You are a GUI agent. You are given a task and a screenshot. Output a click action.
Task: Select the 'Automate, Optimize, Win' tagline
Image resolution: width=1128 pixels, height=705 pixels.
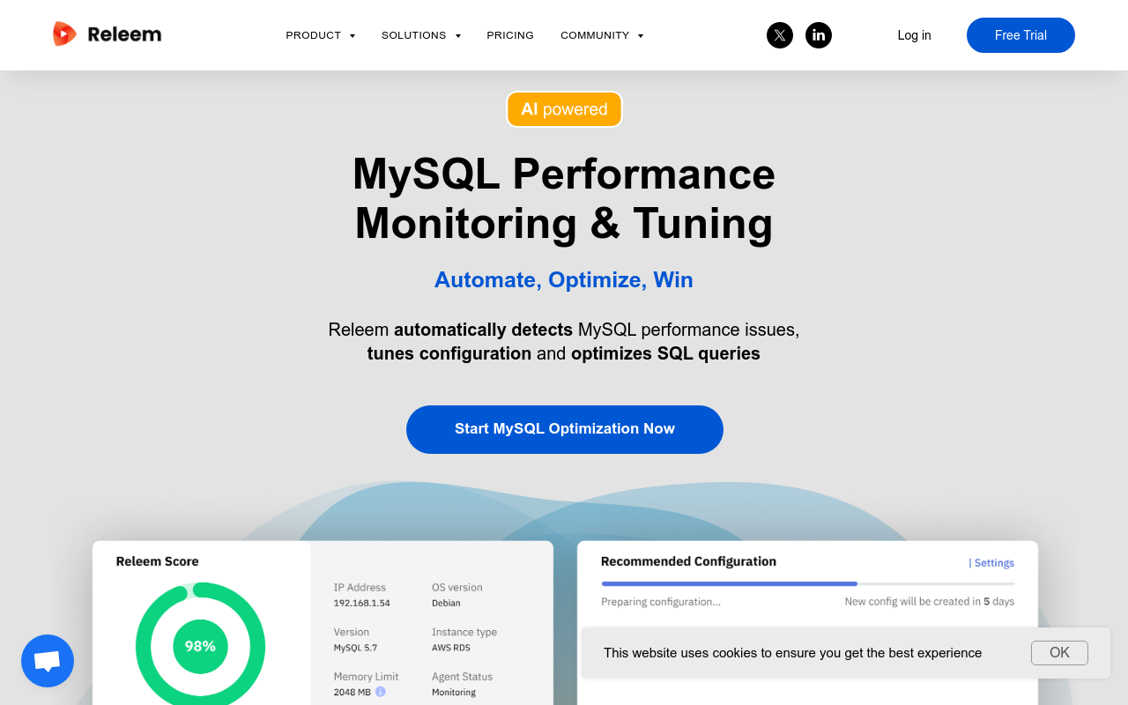click(564, 279)
